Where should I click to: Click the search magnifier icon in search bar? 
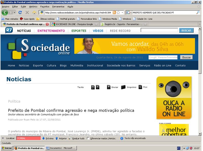click(x=198, y=12)
